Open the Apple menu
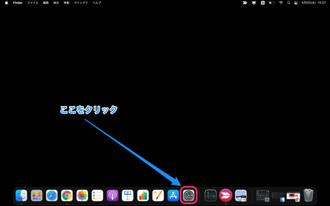The width and height of the screenshot is (330, 206). (x=6, y=3)
